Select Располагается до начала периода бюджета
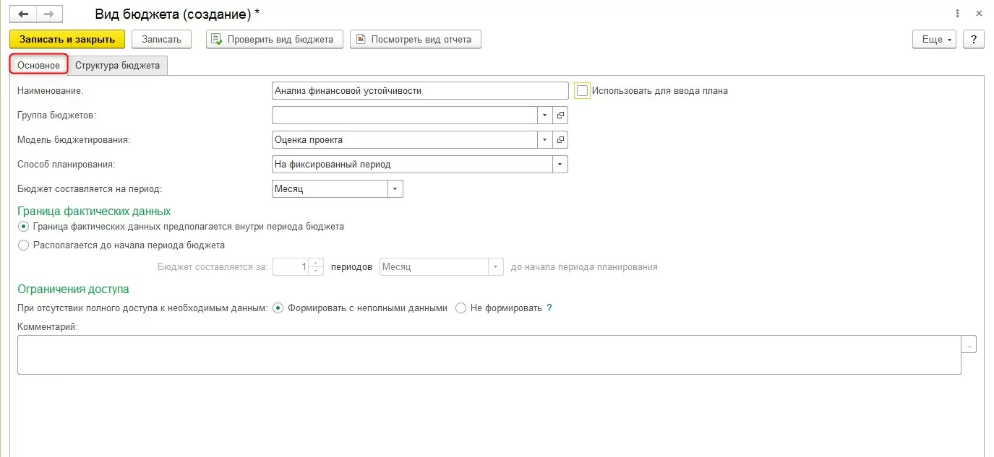This screenshot has width=994, height=457. pos(24,245)
